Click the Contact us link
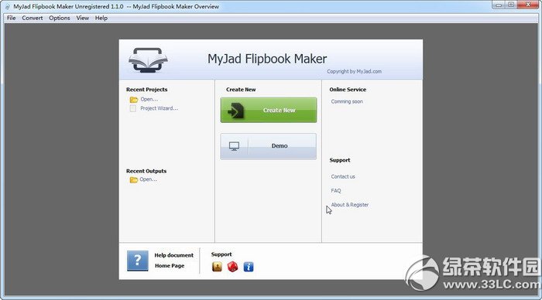 [x=343, y=176]
